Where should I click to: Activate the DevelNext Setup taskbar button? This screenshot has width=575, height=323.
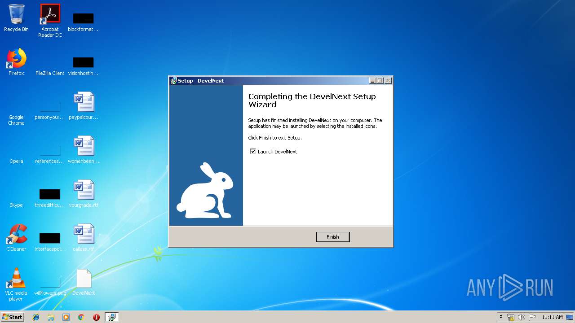[x=112, y=317]
